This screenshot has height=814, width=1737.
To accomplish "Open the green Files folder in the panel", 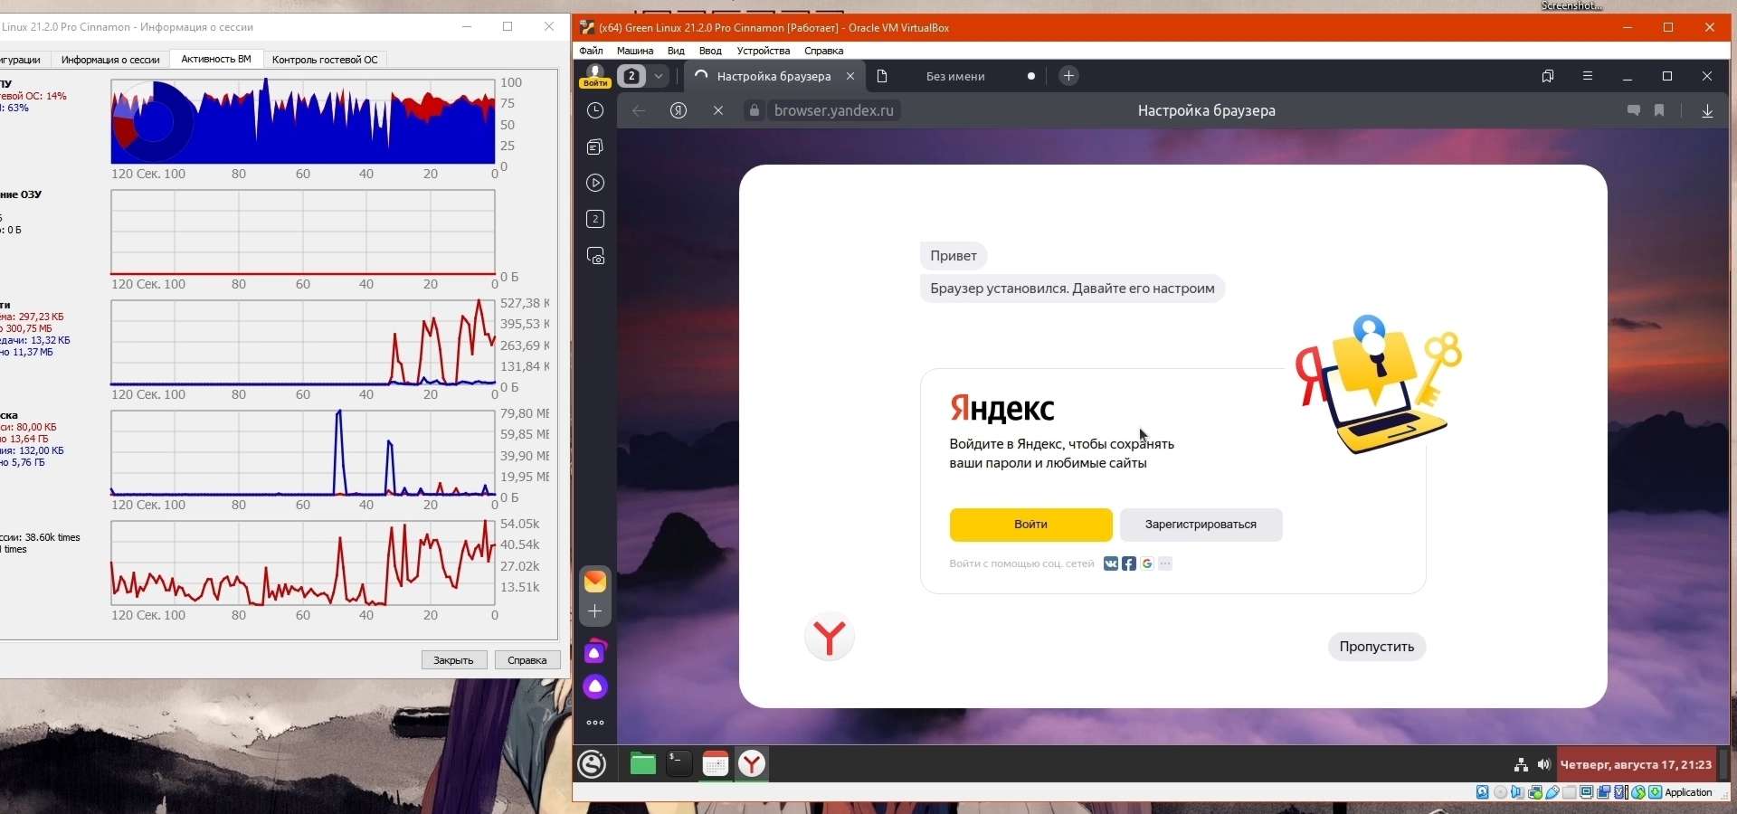I will 642,764.
